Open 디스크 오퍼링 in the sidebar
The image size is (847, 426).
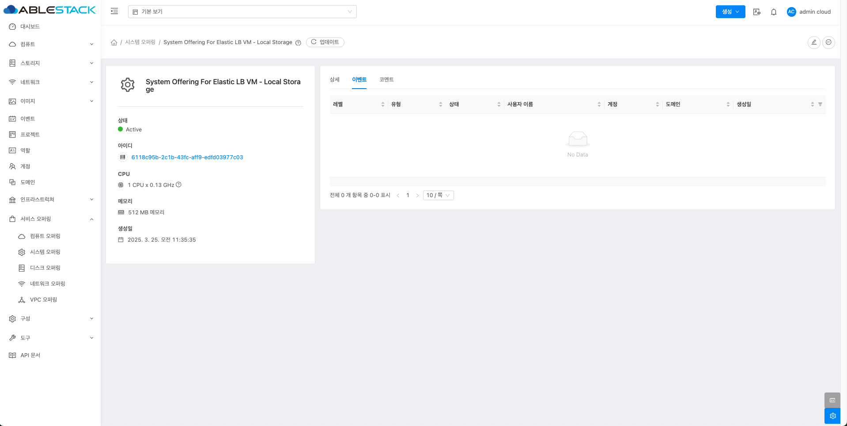[x=45, y=268]
